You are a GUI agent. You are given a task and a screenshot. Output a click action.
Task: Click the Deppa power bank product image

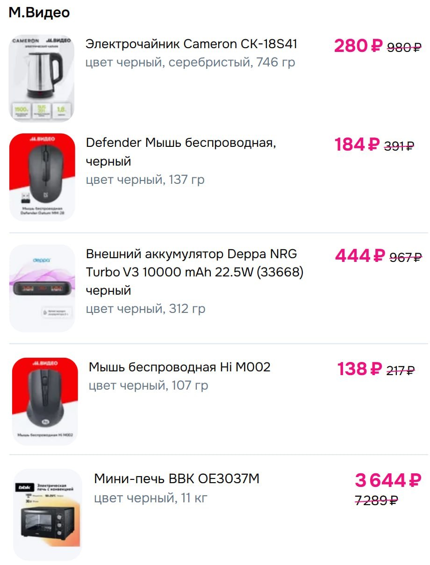(x=42, y=288)
